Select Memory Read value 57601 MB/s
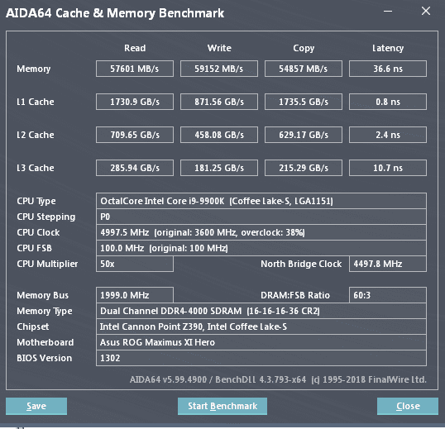 [135, 69]
